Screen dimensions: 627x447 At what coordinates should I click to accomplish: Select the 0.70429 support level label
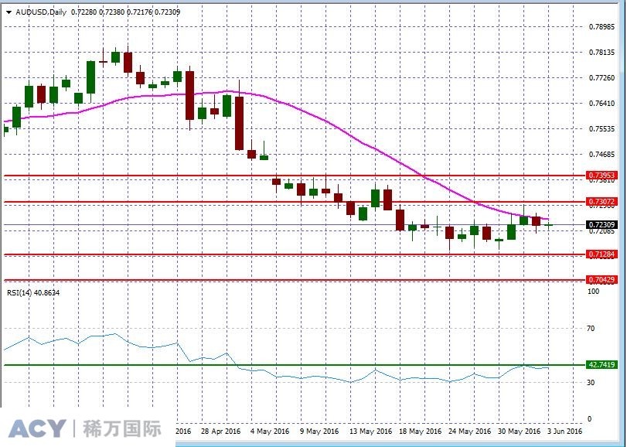pyautogui.click(x=601, y=279)
